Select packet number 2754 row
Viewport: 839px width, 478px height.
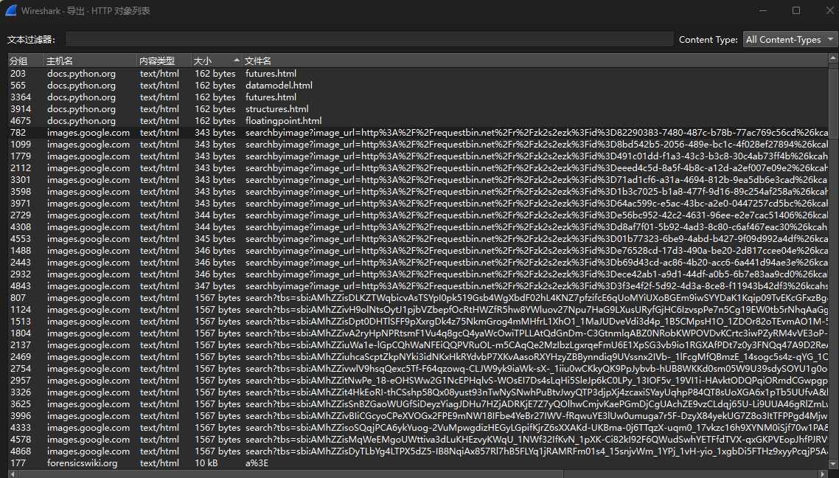tap(418, 368)
